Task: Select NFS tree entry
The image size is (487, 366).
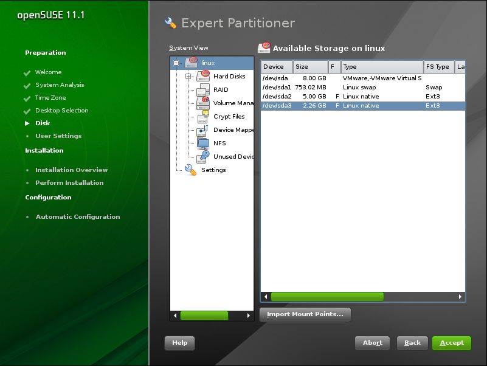Action: (x=219, y=143)
